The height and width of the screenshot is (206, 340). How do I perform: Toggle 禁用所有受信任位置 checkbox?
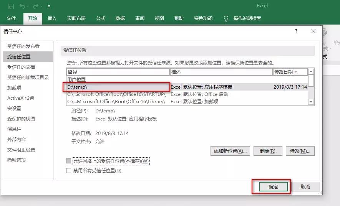click(x=68, y=170)
